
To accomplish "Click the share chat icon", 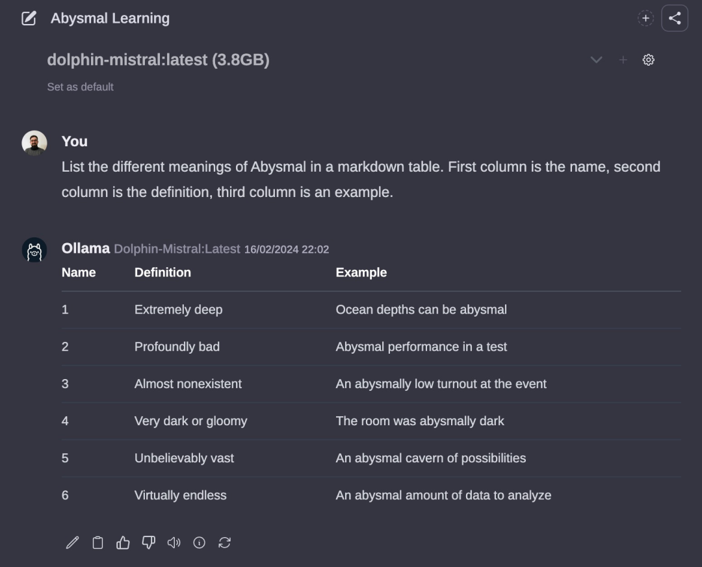I will click(675, 18).
